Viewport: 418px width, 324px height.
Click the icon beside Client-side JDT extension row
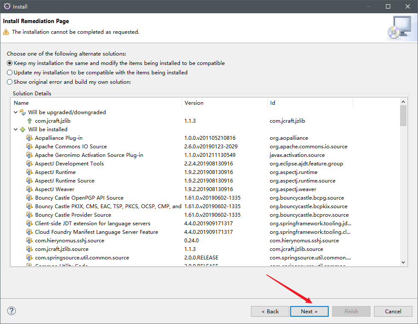coord(29,223)
